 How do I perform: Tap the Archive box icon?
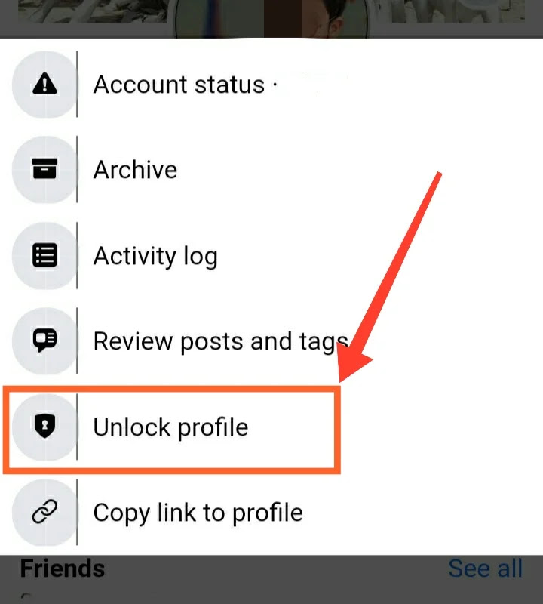pyautogui.click(x=44, y=168)
